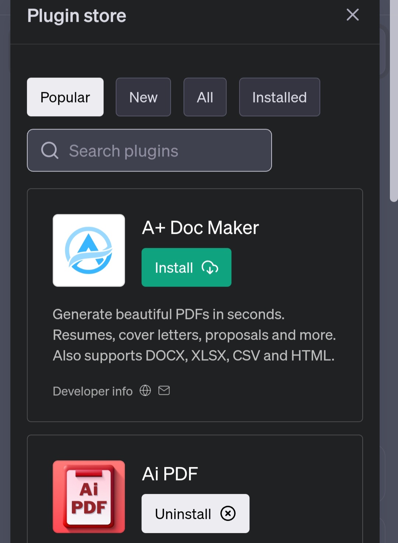Show the All plugins tab
The width and height of the screenshot is (398, 543).
[x=205, y=97]
